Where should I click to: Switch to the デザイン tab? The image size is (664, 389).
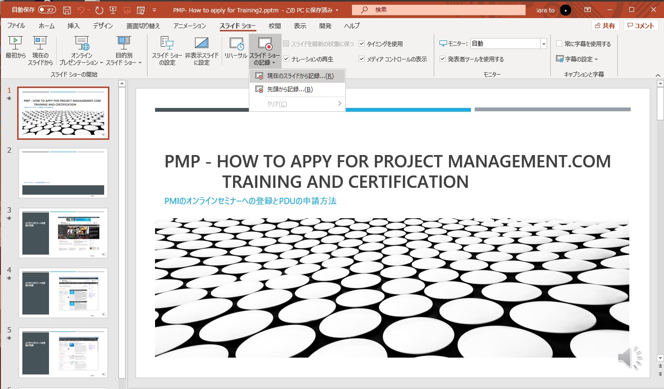[x=103, y=26]
